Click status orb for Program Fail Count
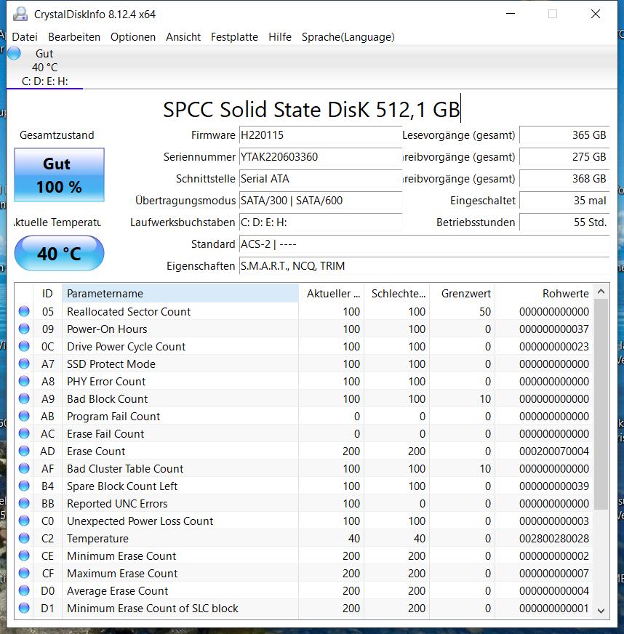Screen dimensions: 624x634 pos(24,416)
